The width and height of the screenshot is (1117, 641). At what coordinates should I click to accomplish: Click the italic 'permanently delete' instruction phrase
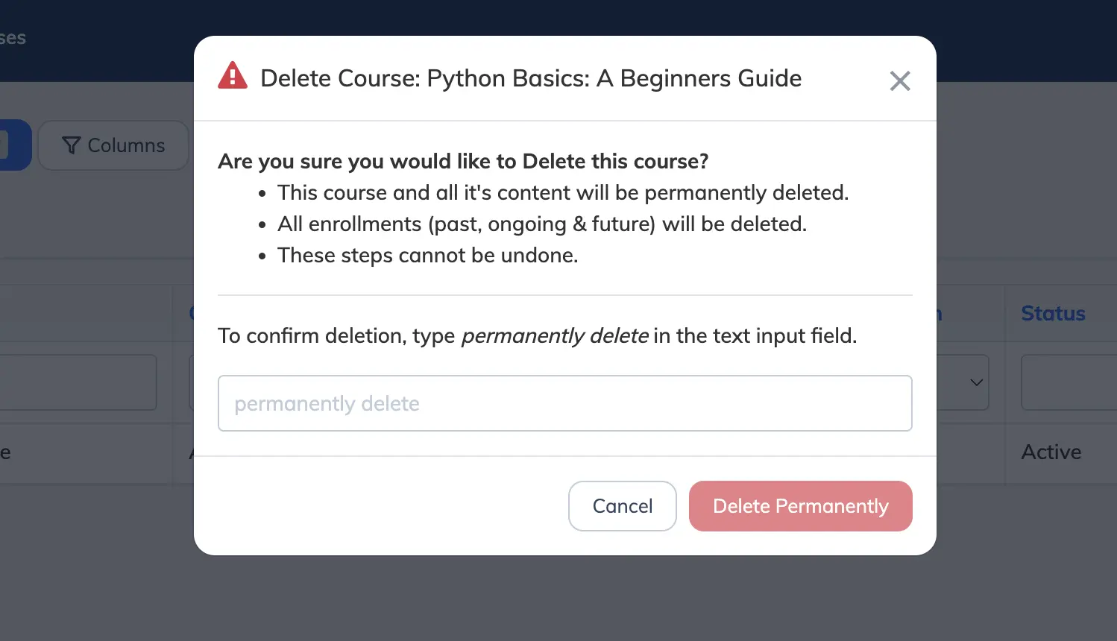click(555, 335)
